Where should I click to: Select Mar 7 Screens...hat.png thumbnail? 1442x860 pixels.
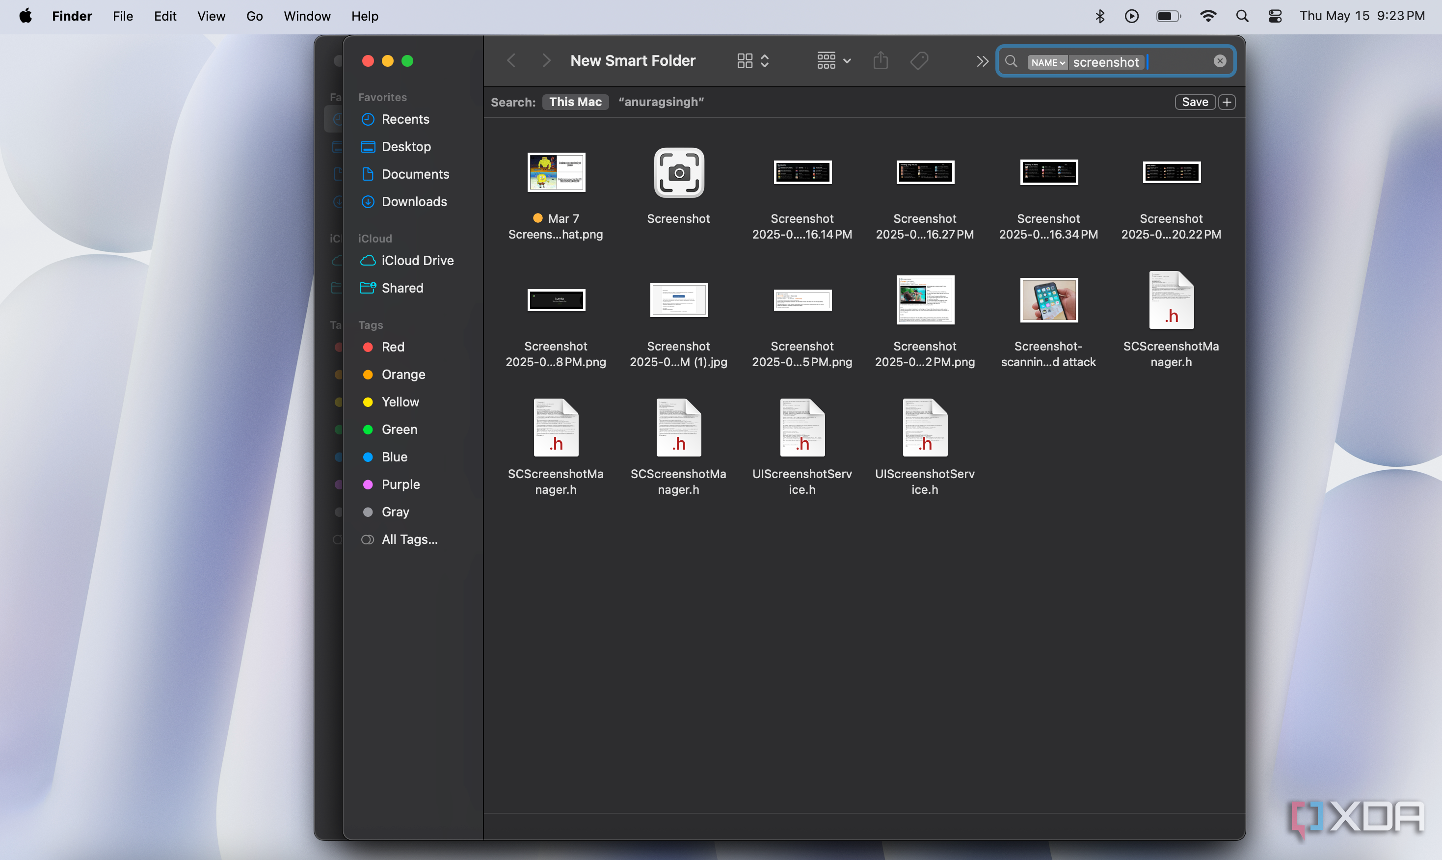(x=556, y=172)
